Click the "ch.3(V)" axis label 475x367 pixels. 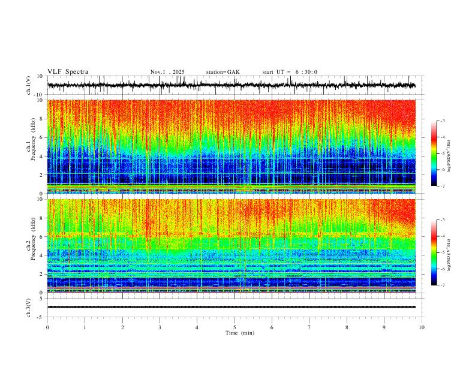29,308
